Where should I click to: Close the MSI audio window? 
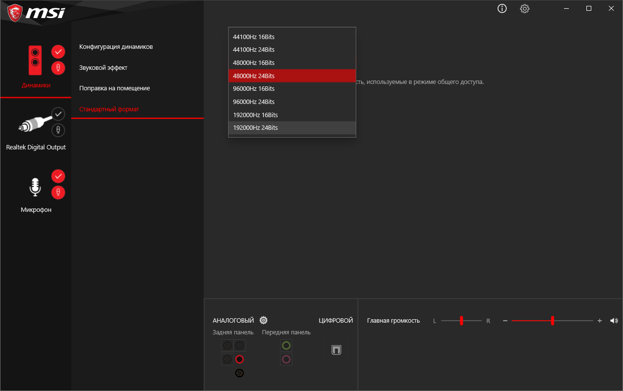pyautogui.click(x=611, y=8)
